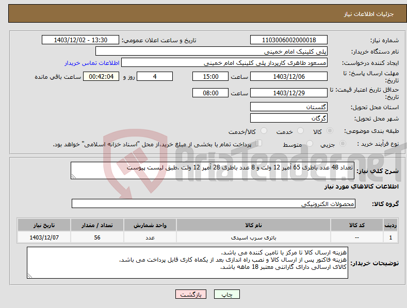The image size is (407, 308).
Task: Click the announcement date field 1403/12/02 - 13:30
Action: pos(80,40)
